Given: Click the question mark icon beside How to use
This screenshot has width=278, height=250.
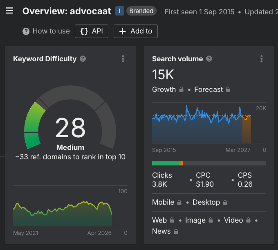Looking at the screenshot, I should [x=26, y=31].
